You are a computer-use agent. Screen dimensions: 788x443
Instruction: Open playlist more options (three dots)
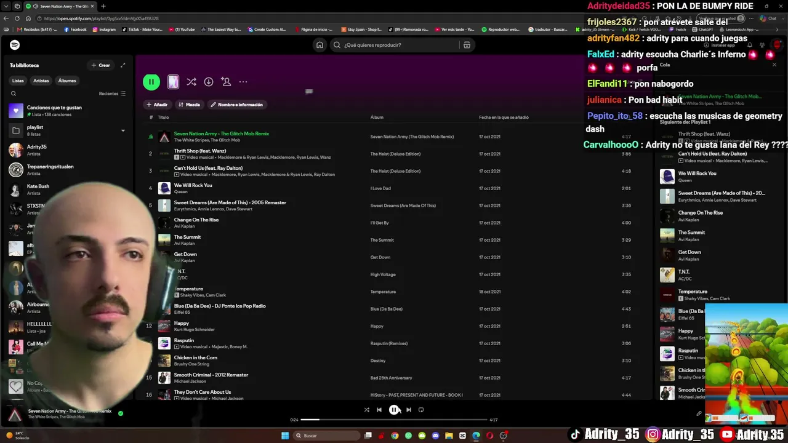click(x=243, y=82)
